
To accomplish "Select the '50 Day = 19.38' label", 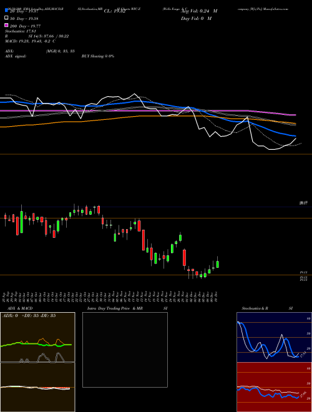I will (24, 18).
